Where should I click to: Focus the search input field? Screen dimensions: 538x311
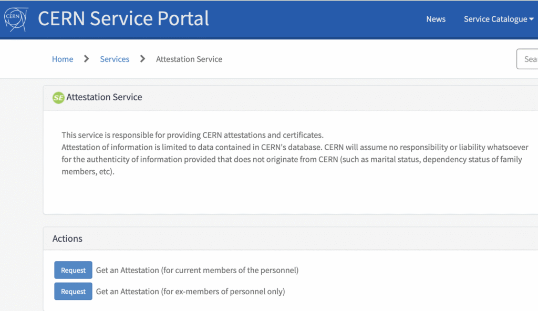point(528,59)
